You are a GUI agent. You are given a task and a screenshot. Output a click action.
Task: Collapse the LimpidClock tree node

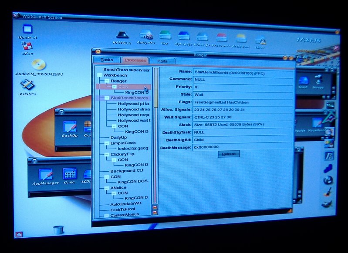pyautogui.click(x=107, y=143)
